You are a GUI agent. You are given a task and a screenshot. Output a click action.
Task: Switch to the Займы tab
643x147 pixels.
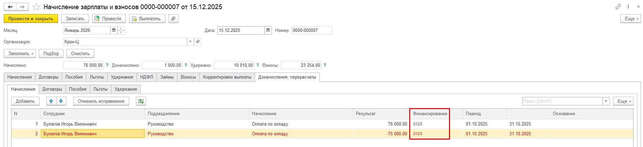pos(167,77)
